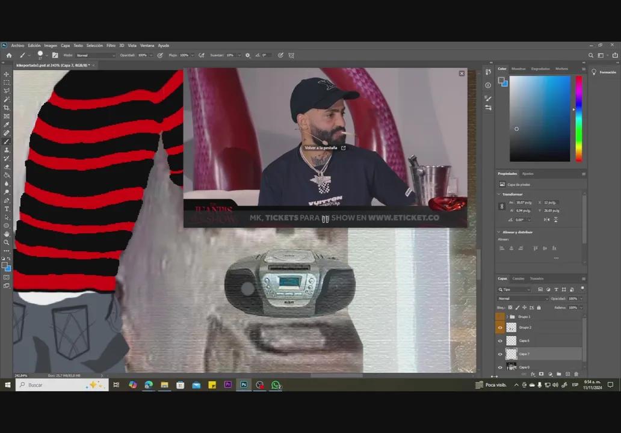Select the Clone Stamp tool
Viewport: 621px width, 433px height.
[7, 150]
